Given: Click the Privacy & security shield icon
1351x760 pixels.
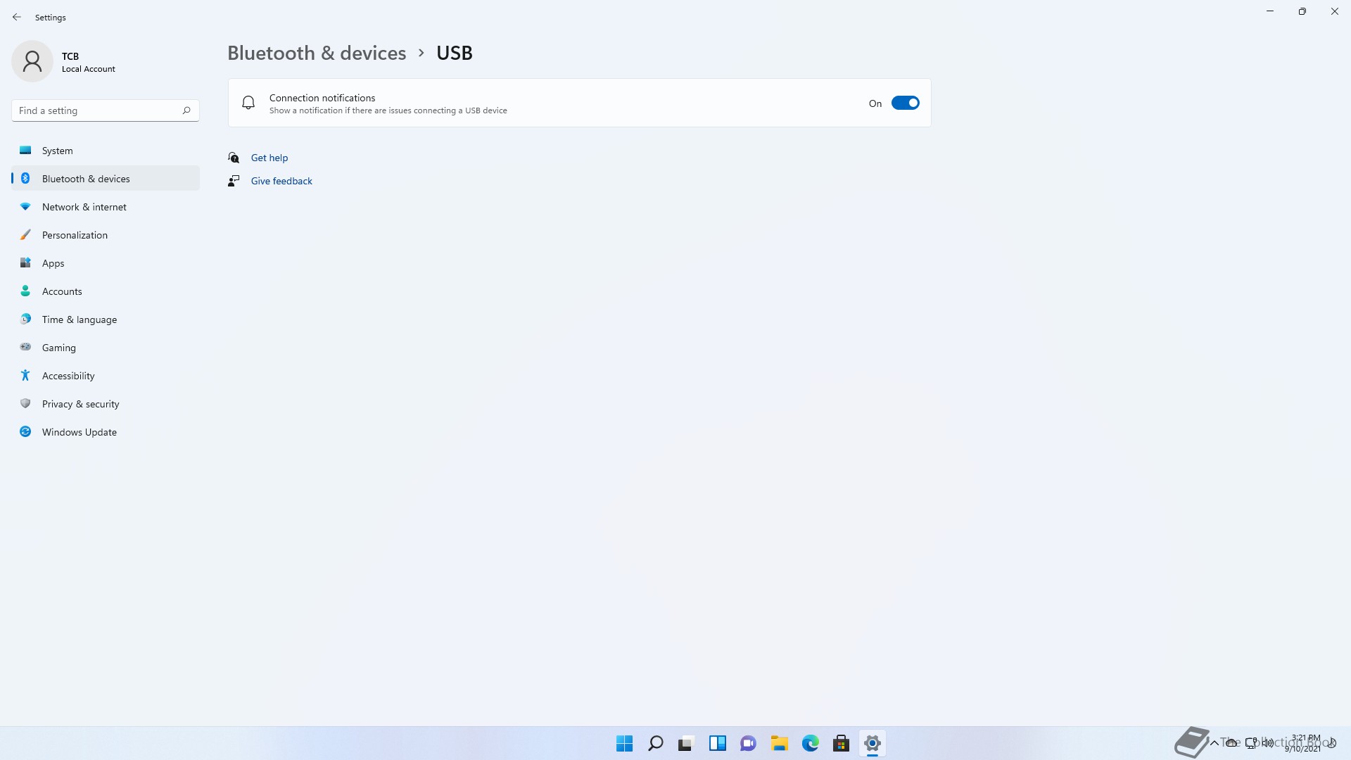Looking at the screenshot, I should tap(25, 403).
